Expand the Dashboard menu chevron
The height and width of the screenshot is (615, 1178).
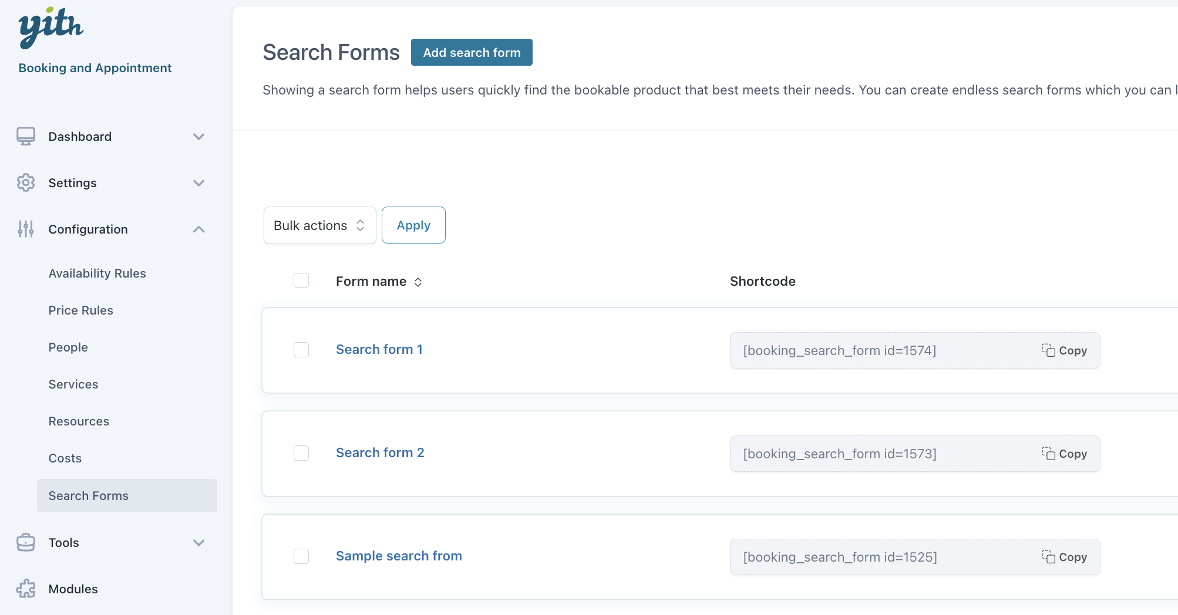tap(199, 137)
